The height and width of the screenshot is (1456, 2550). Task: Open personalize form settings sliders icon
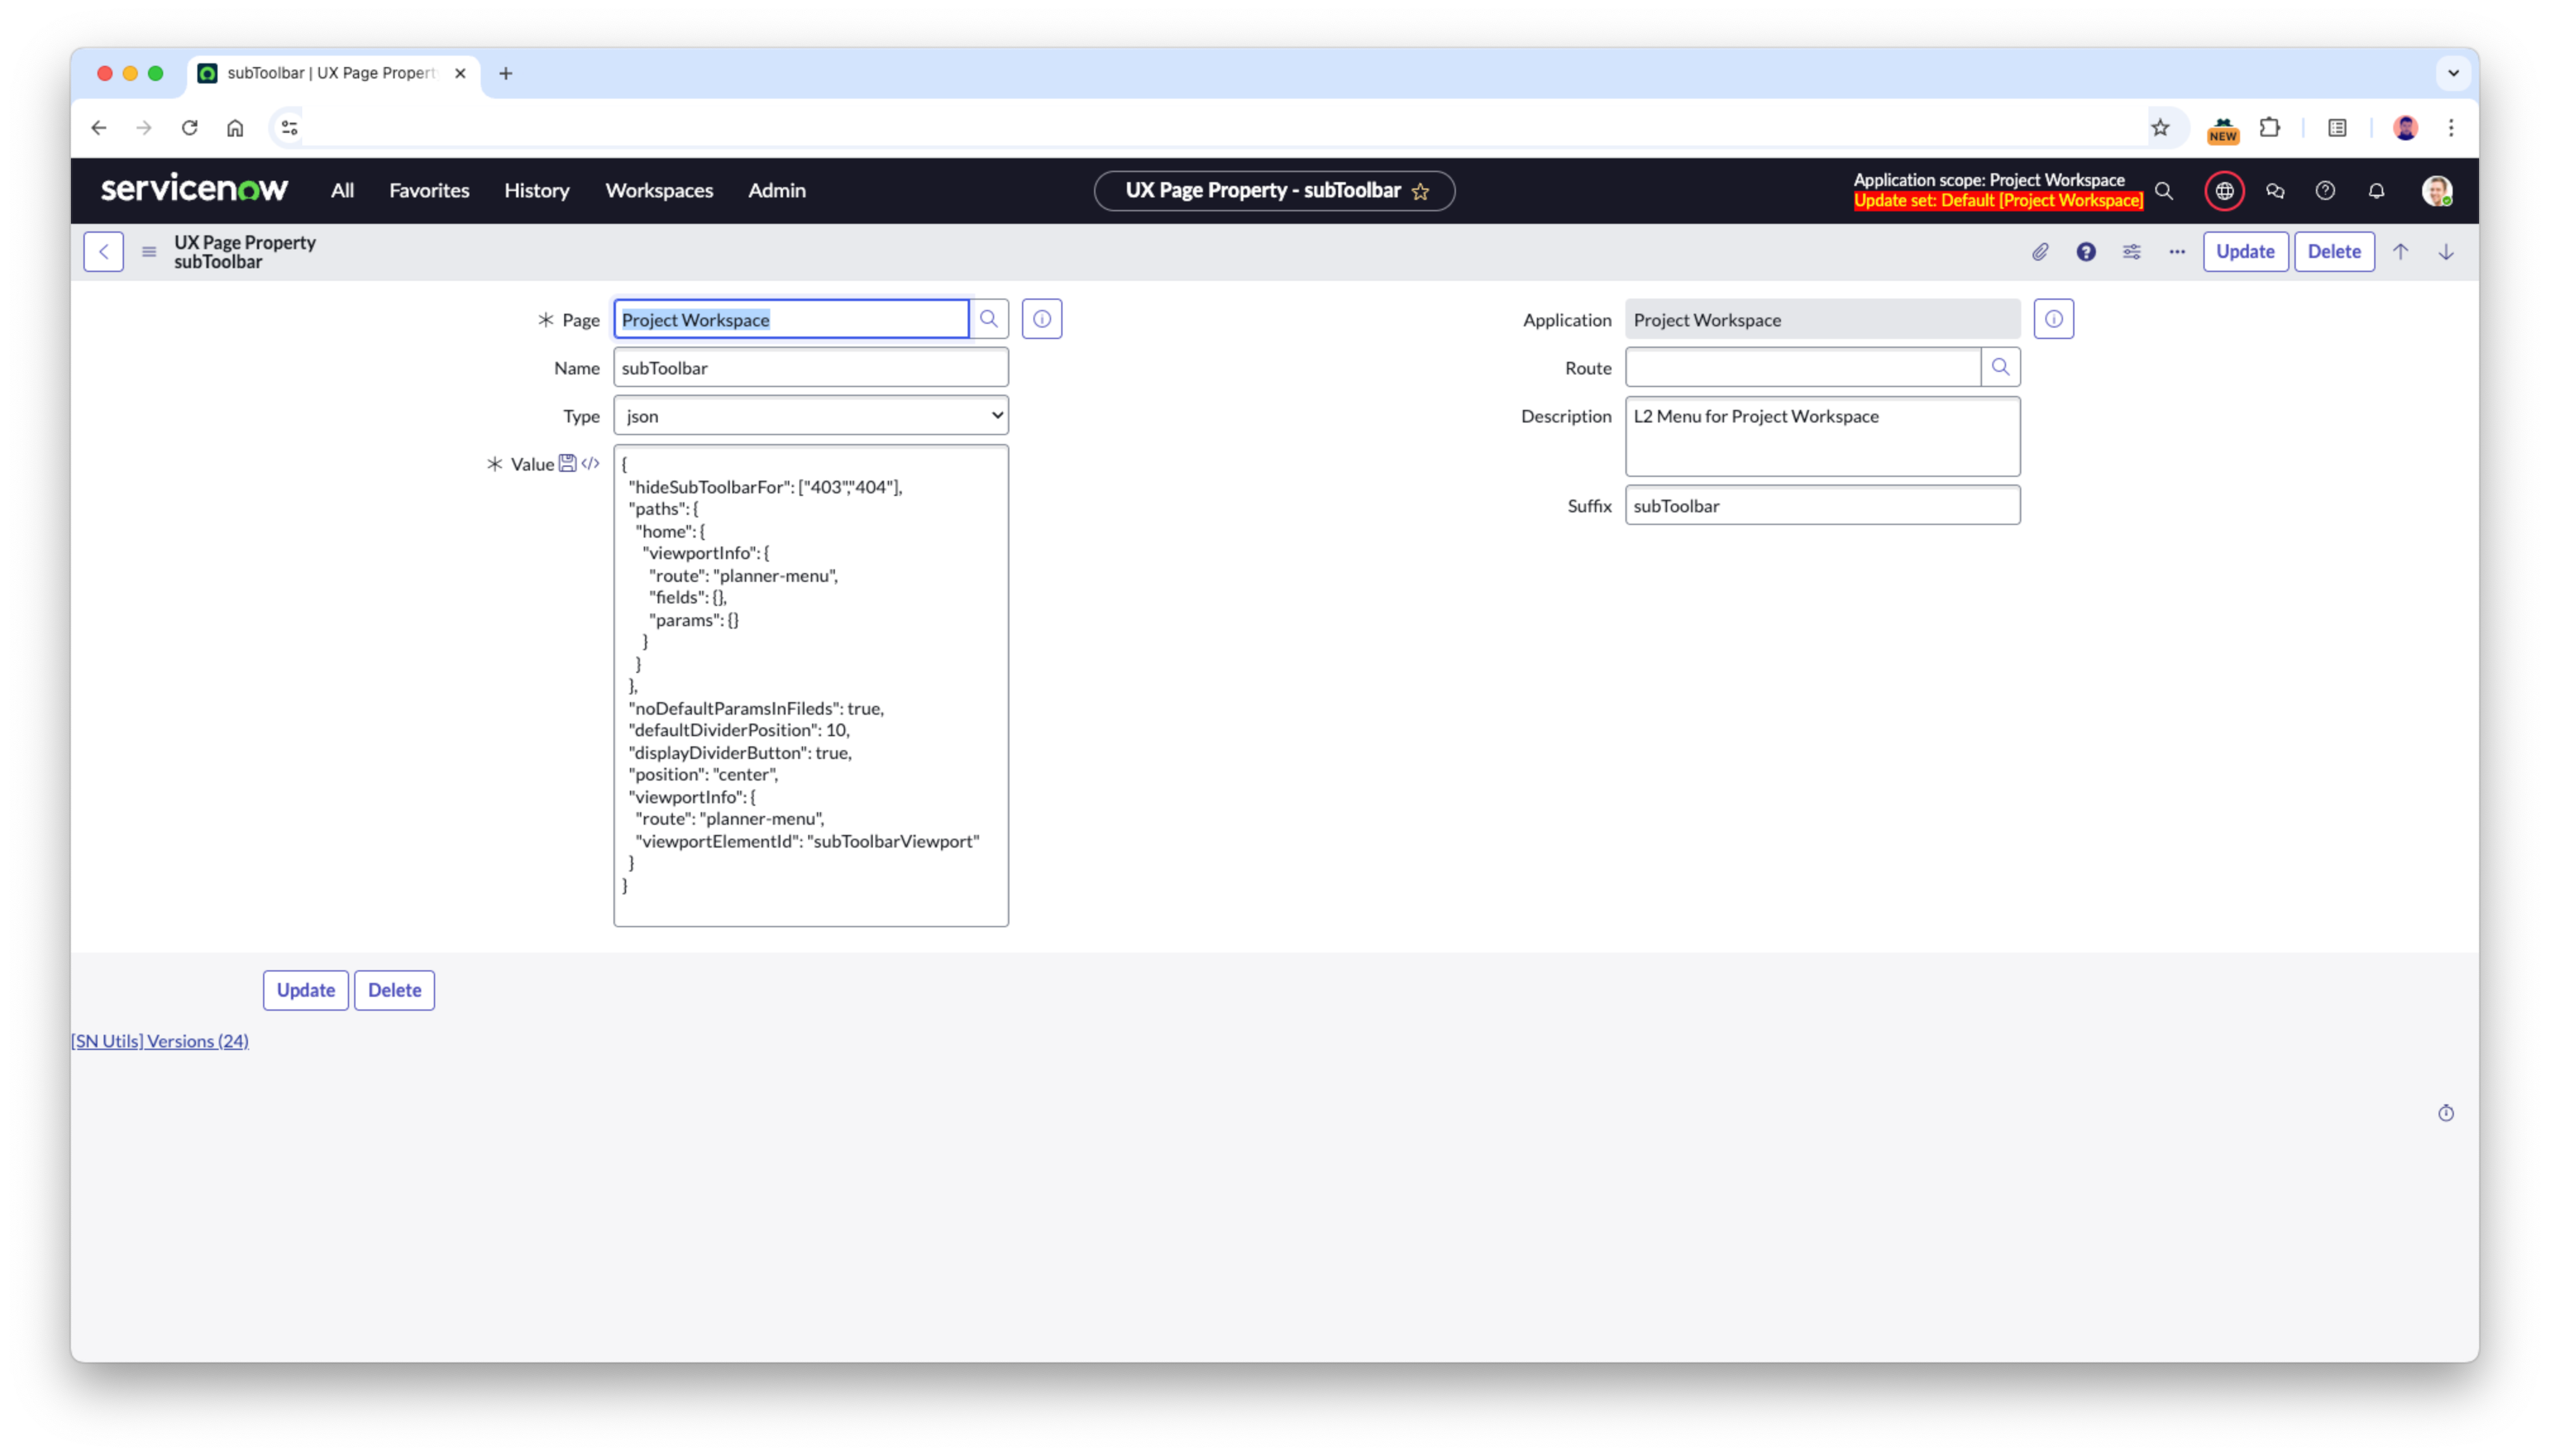(2131, 252)
